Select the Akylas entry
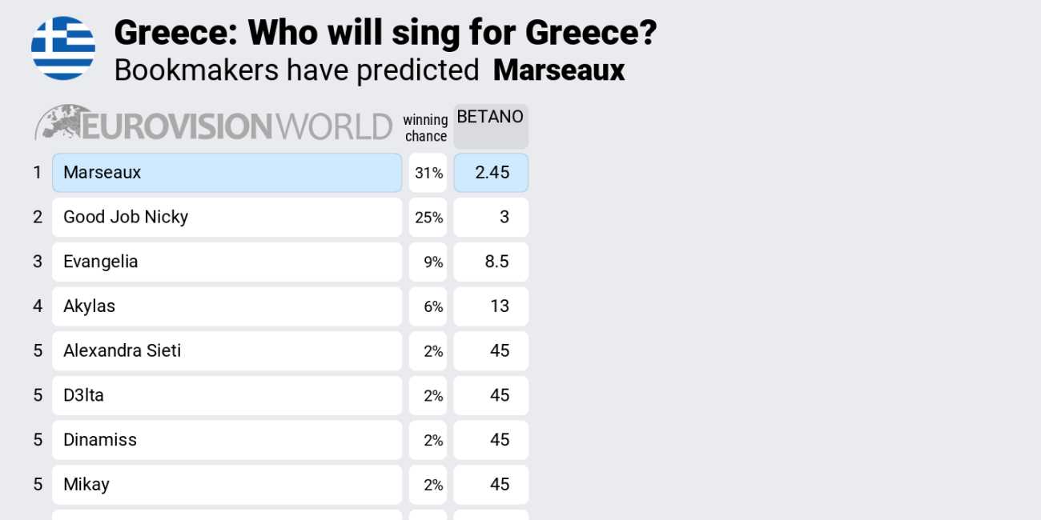Screen dimensions: 1041x520 pyautogui.click(x=227, y=306)
